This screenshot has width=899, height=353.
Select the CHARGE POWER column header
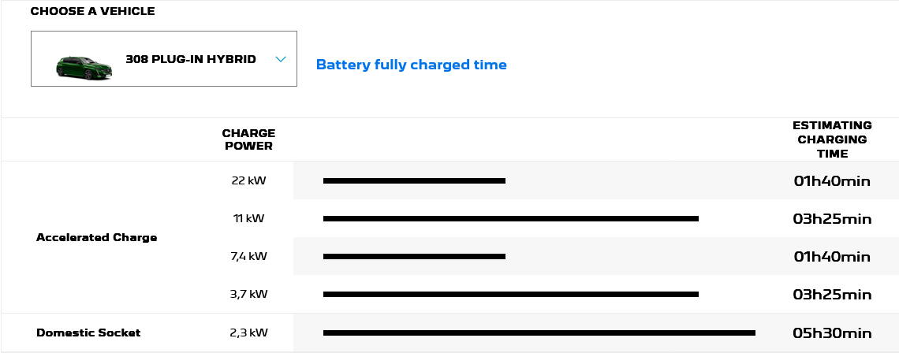click(248, 139)
